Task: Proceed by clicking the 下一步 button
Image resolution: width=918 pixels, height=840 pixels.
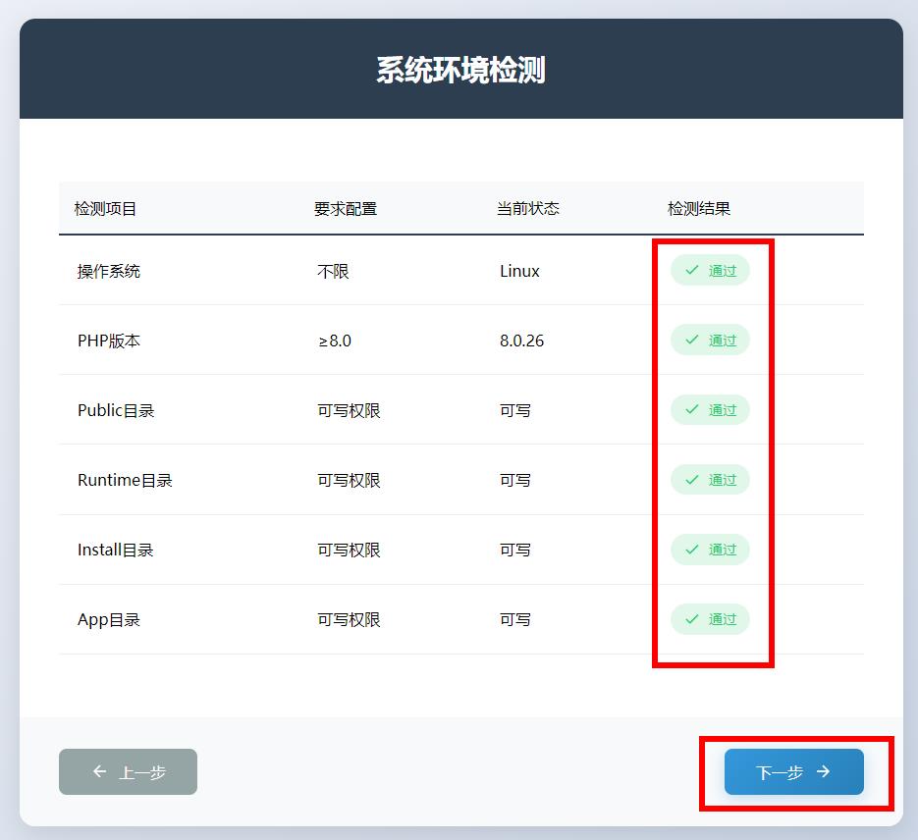Action: [x=793, y=772]
